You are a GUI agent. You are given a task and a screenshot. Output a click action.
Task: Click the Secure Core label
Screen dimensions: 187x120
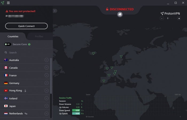(x=20, y=44)
